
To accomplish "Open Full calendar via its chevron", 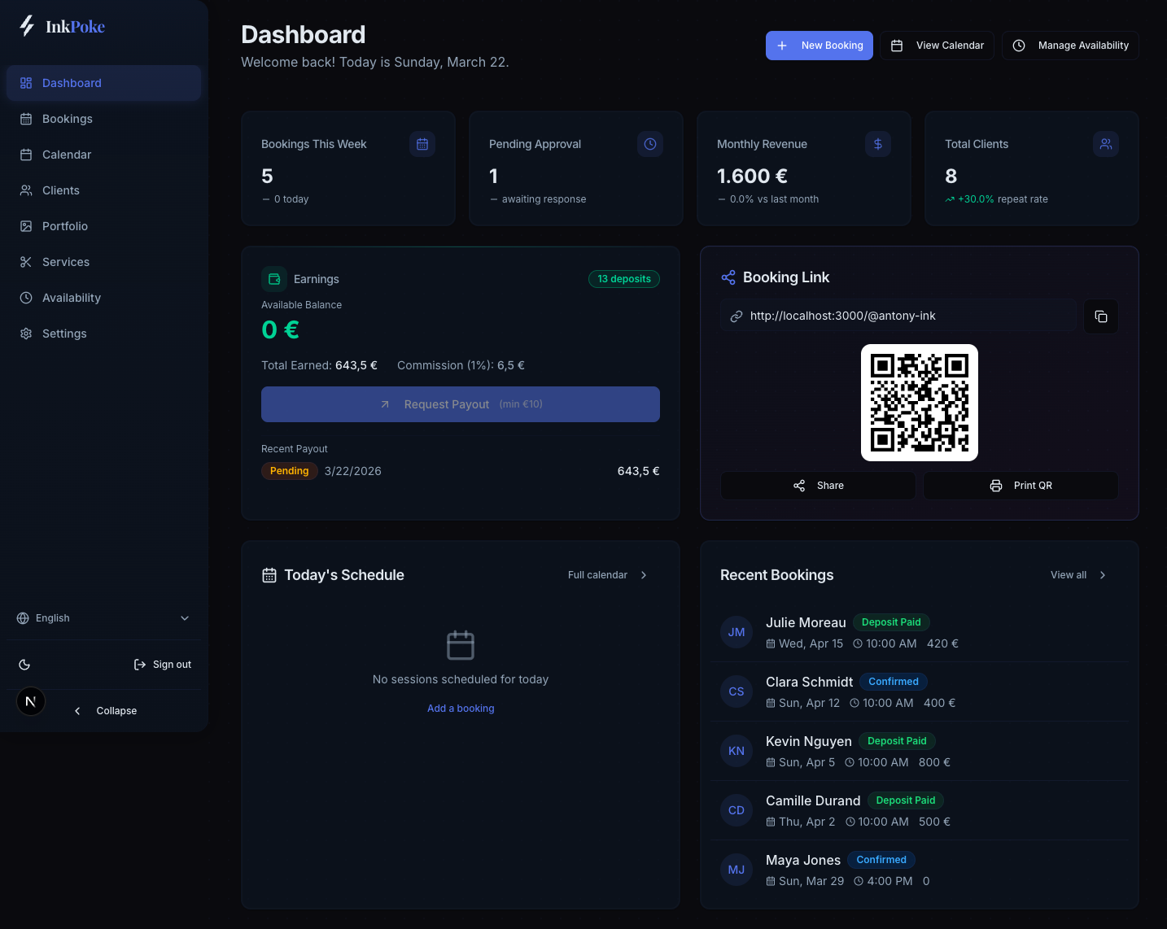I will (x=643, y=574).
